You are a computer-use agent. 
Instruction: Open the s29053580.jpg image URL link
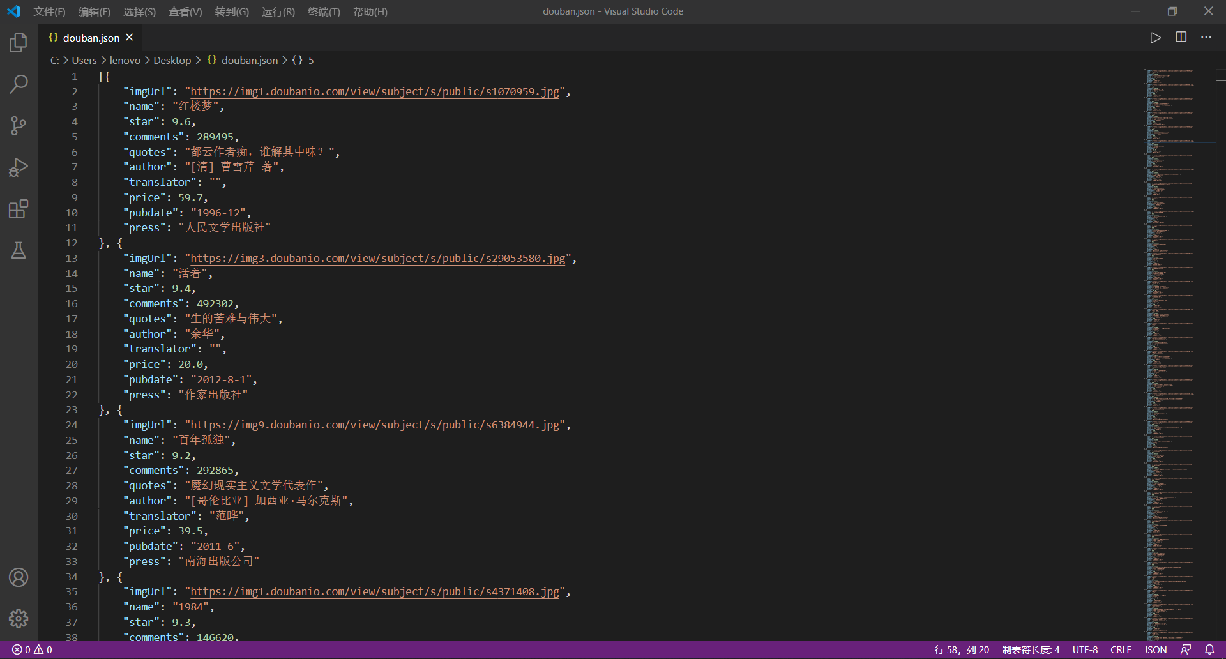click(x=378, y=258)
